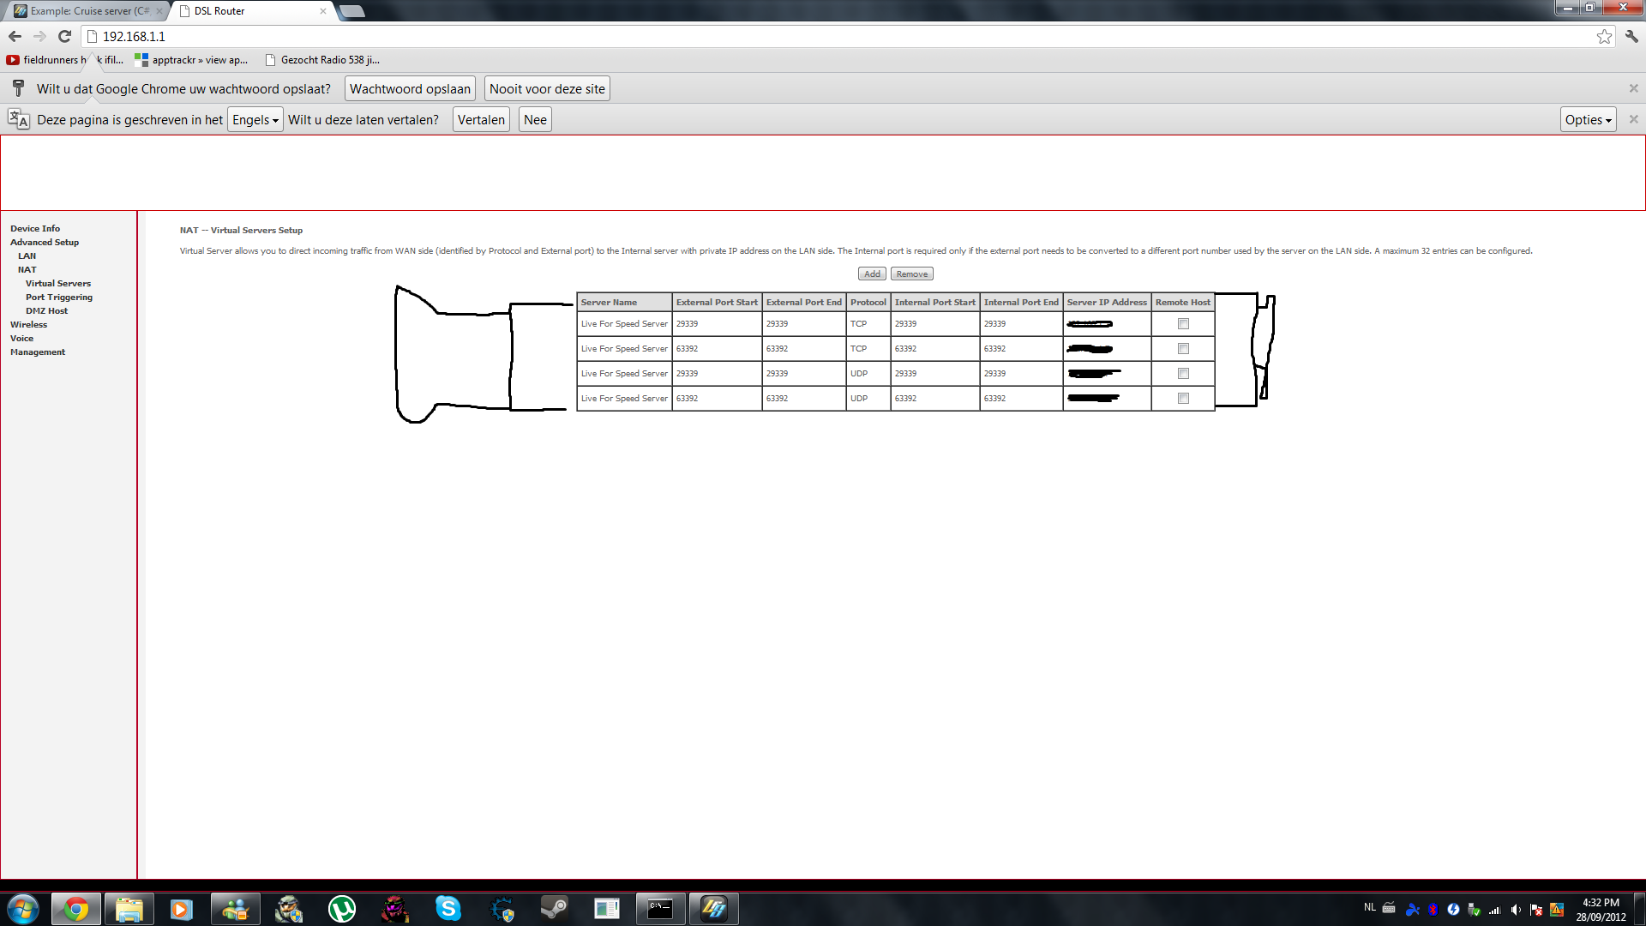1646x926 pixels.
Task: Click the Add button
Action: pyautogui.click(x=872, y=274)
